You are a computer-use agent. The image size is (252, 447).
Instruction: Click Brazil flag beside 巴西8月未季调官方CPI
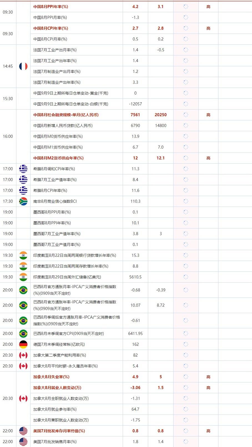[23, 334]
